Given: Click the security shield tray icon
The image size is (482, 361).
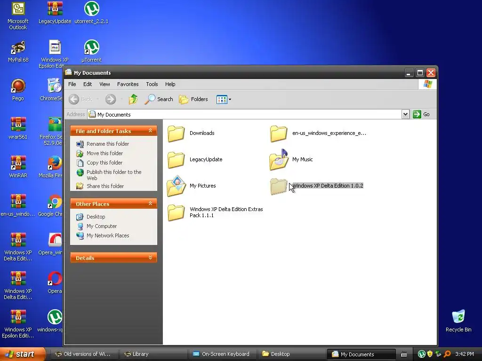Looking at the screenshot, I should click(x=430, y=354).
